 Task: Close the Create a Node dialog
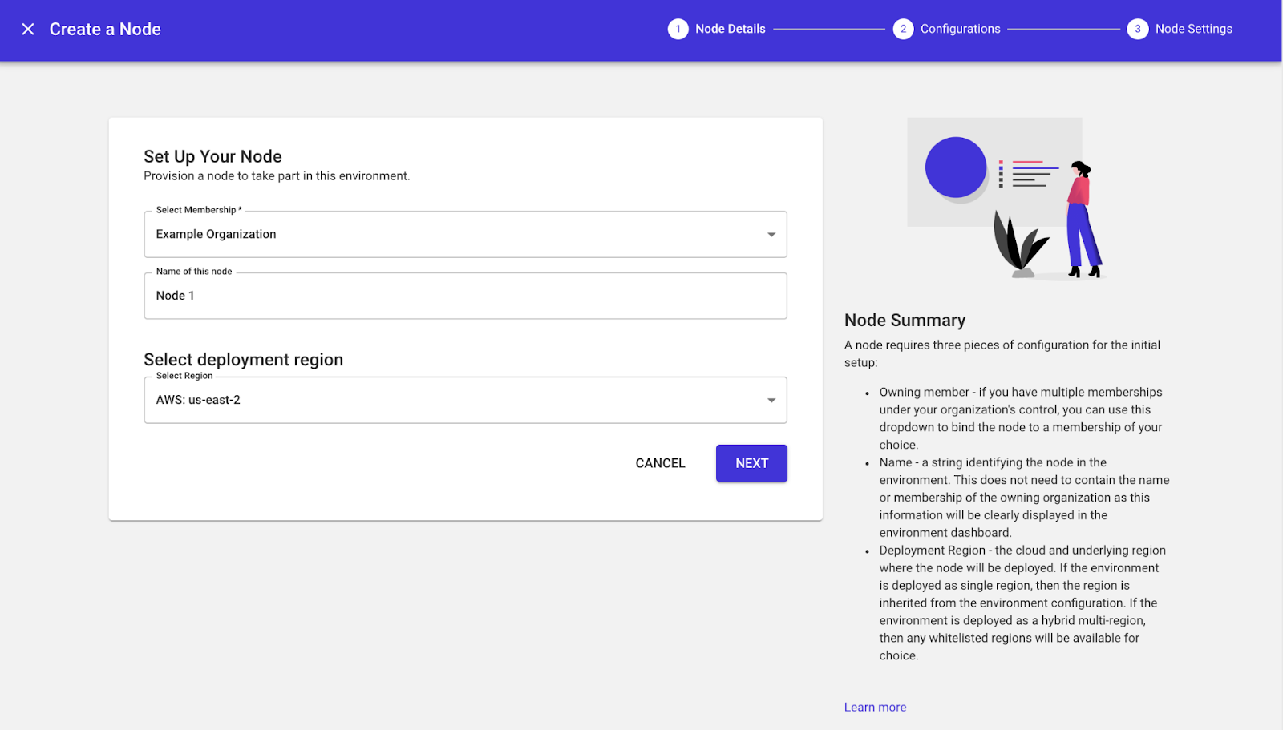pos(28,29)
